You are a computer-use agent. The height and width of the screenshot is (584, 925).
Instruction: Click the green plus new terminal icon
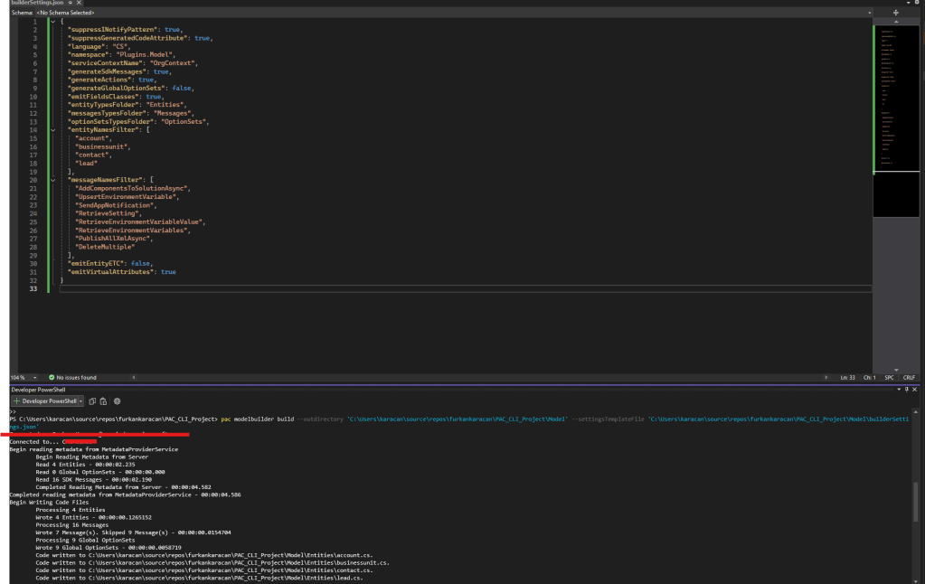[16, 400]
